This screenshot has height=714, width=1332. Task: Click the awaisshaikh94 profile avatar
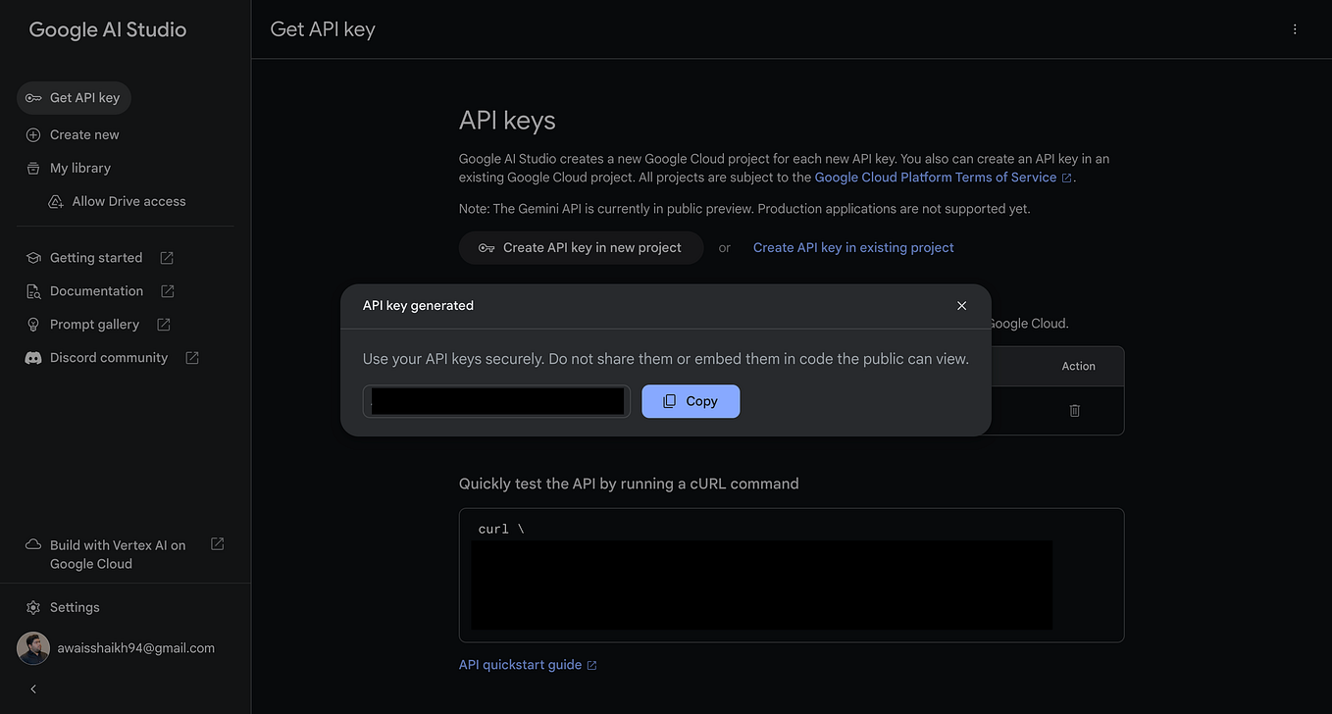click(32, 647)
